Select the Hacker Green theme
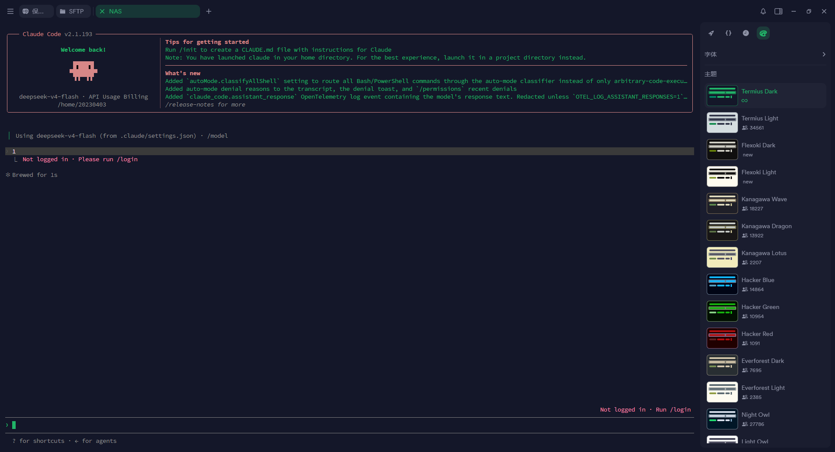This screenshot has height=452, width=835. (x=765, y=311)
